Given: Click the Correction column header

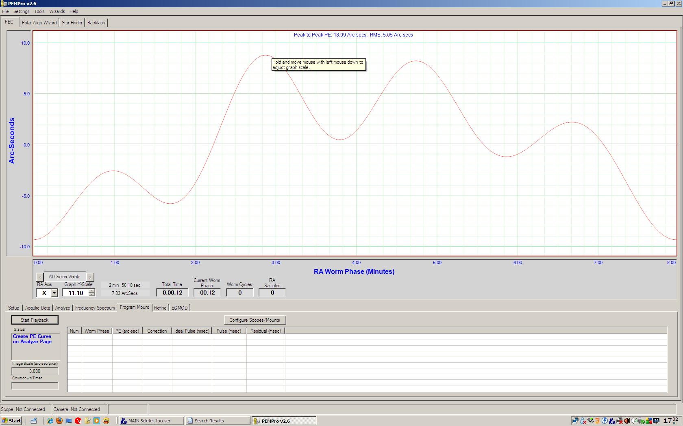Looking at the screenshot, I should [157, 331].
